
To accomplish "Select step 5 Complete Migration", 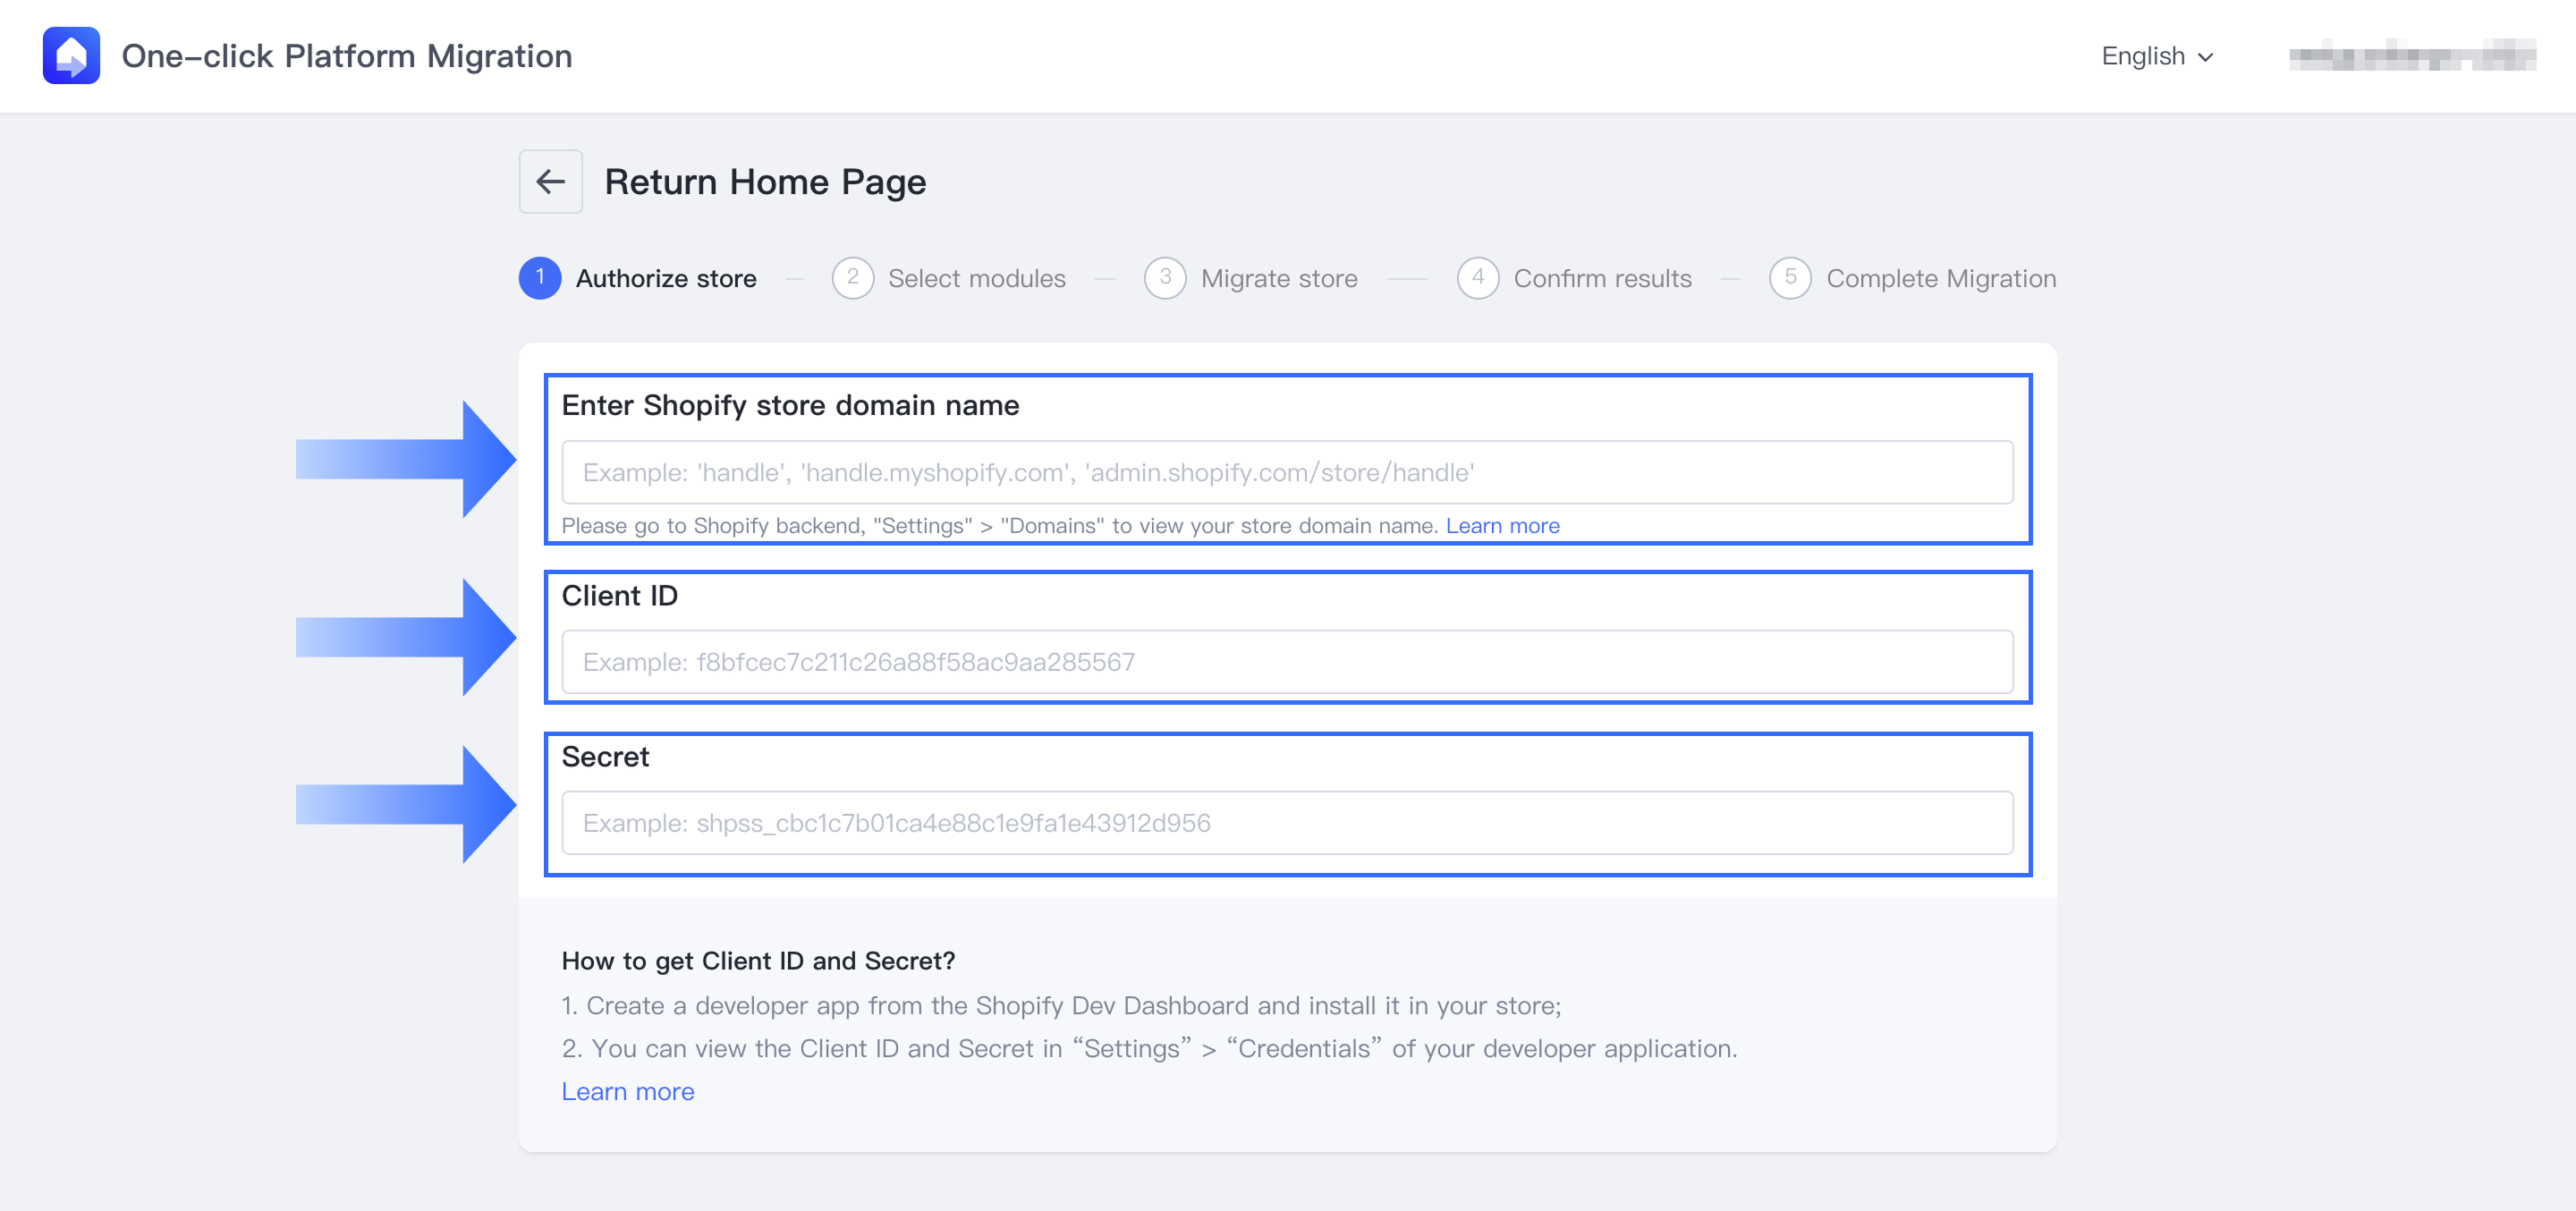I will tap(1913, 278).
